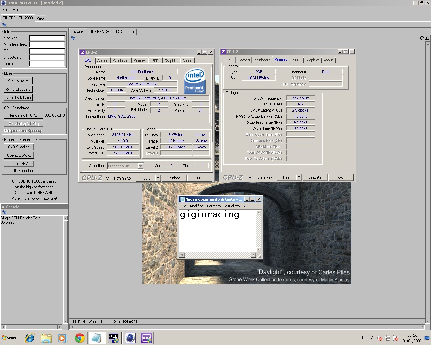Open Windows Explorer folder icon in taskbar
Screen dimensions: 431x345
tap(46, 338)
